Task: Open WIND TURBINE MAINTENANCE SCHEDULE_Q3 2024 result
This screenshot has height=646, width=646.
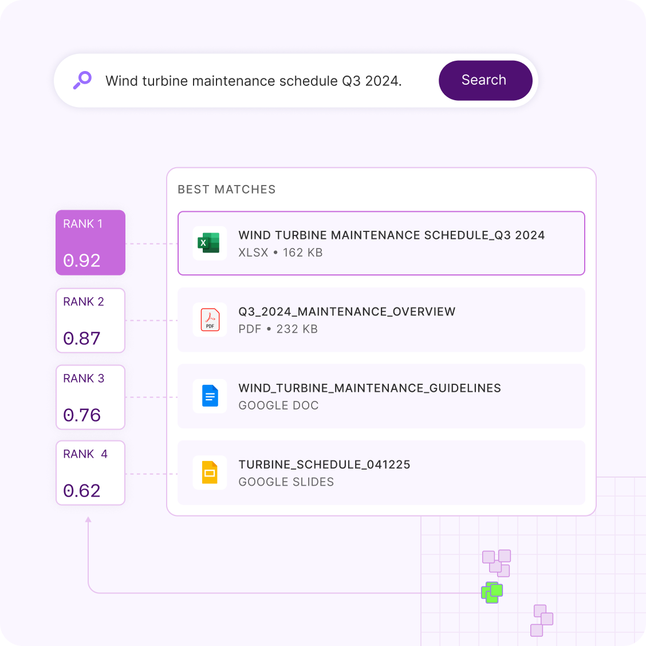Action: [381, 243]
